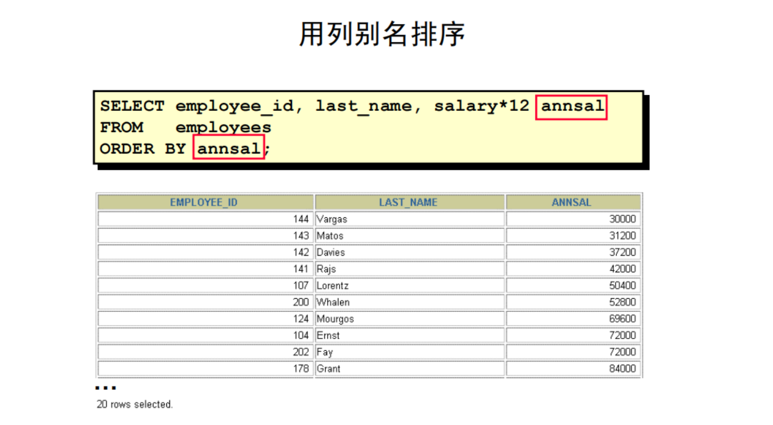Click the LAST_NAME column header
773x425 pixels.
click(408, 203)
